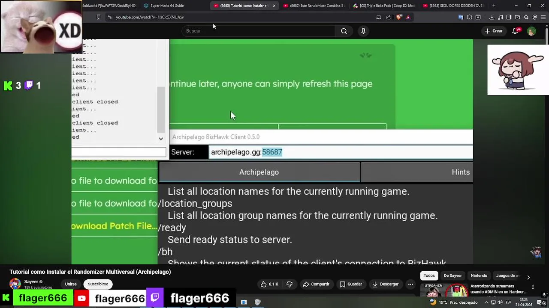Switch to the Multiworld tab

tap(110, 6)
